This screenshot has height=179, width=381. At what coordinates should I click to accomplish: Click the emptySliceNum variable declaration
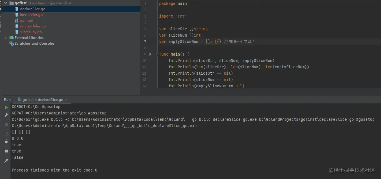(x=190, y=42)
